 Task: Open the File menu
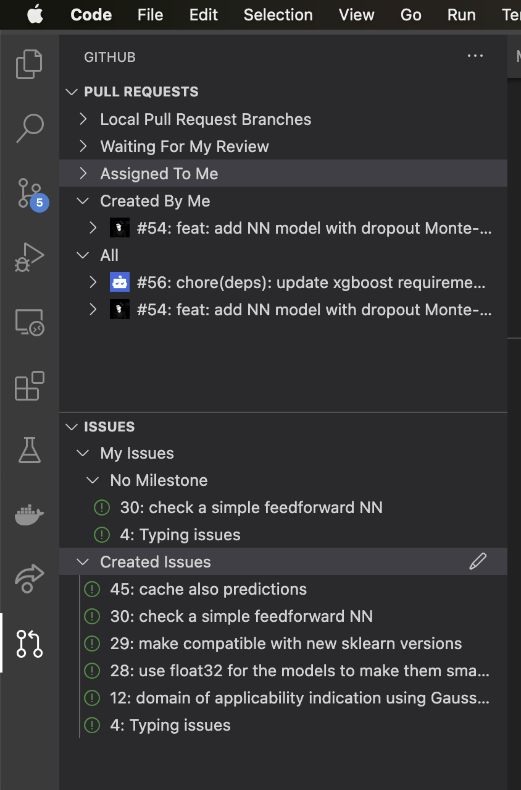[150, 15]
